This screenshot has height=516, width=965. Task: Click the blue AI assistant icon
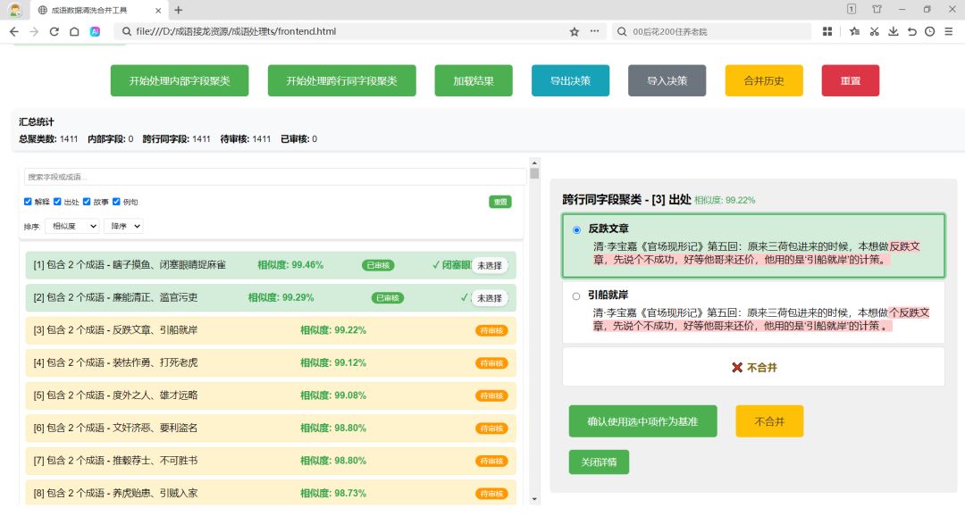click(96, 31)
